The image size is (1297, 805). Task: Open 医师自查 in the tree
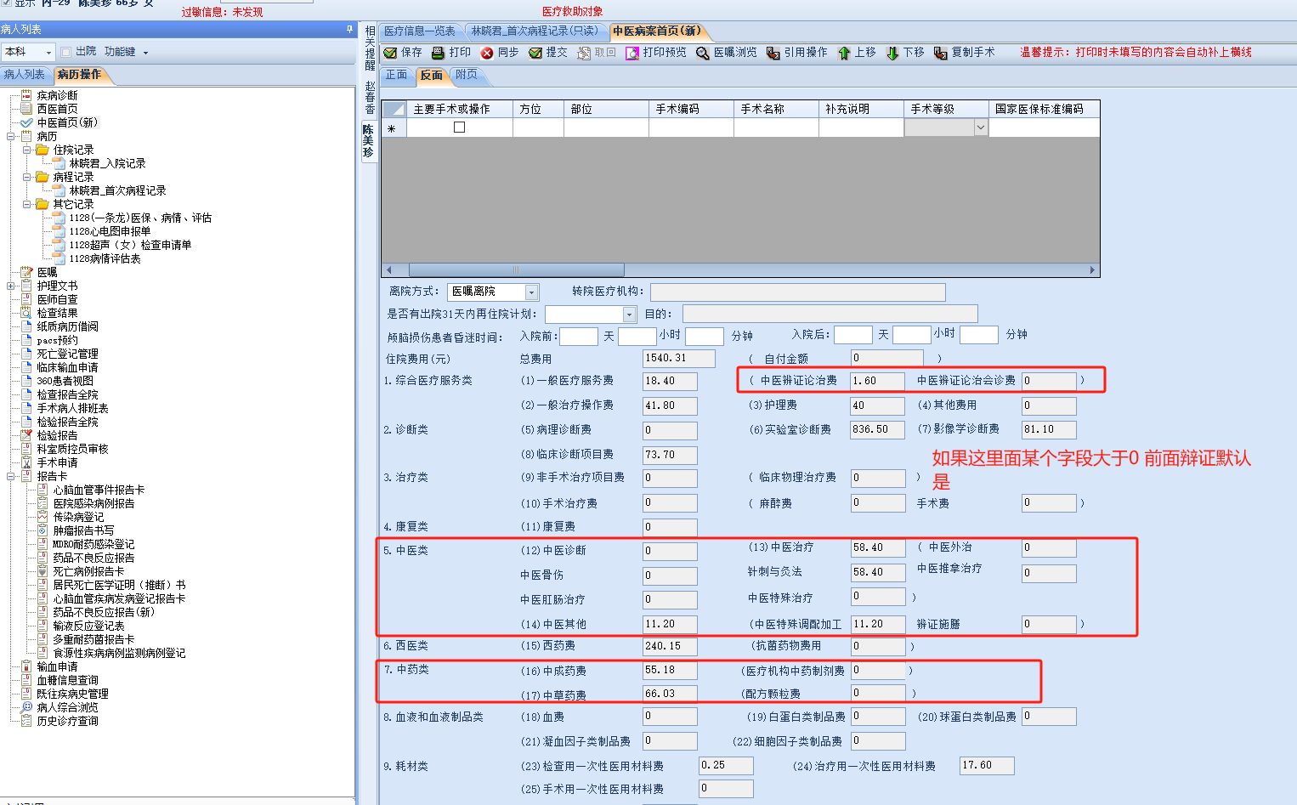[57, 299]
